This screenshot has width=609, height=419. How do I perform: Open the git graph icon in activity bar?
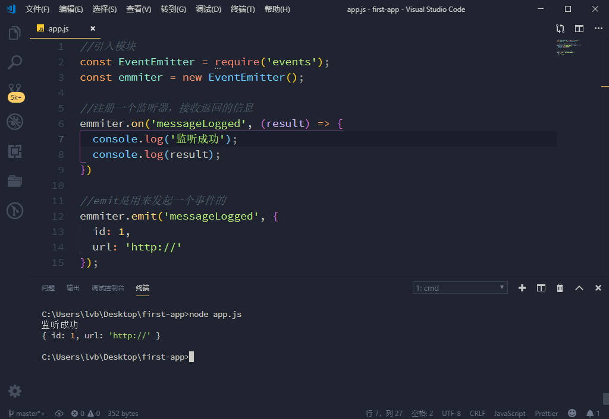15,211
